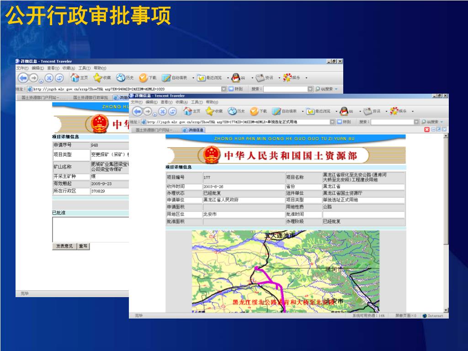
Task: Stop loading in the rear browser window
Action: [x=49, y=78]
